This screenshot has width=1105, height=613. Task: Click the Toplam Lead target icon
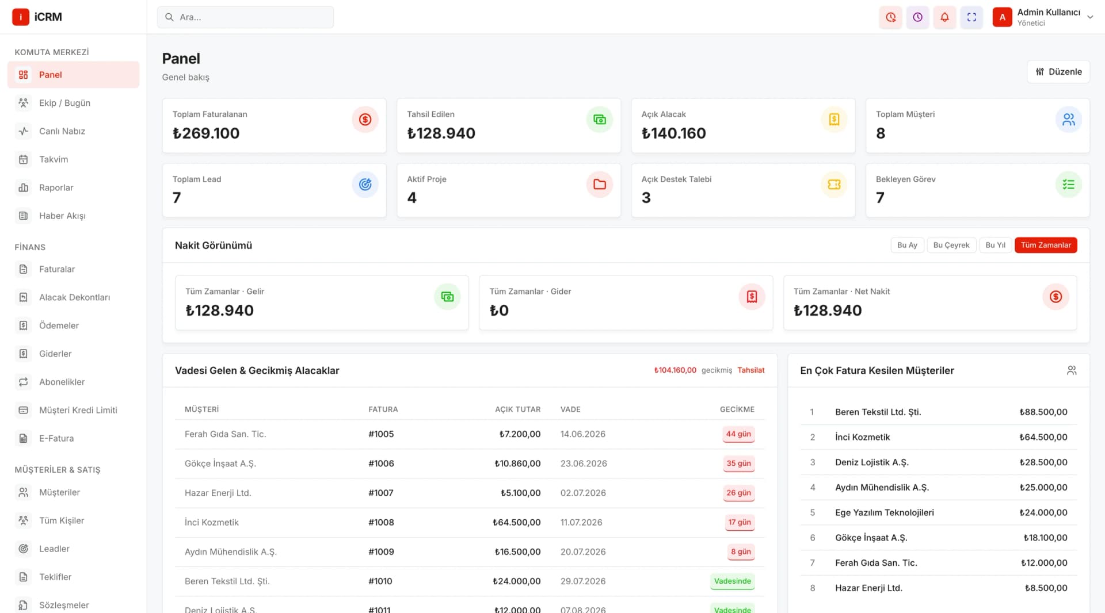(x=365, y=185)
